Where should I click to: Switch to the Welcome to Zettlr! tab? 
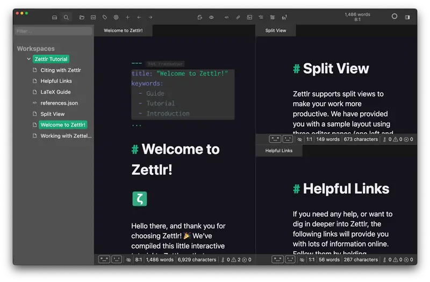click(x=123, y=31)
